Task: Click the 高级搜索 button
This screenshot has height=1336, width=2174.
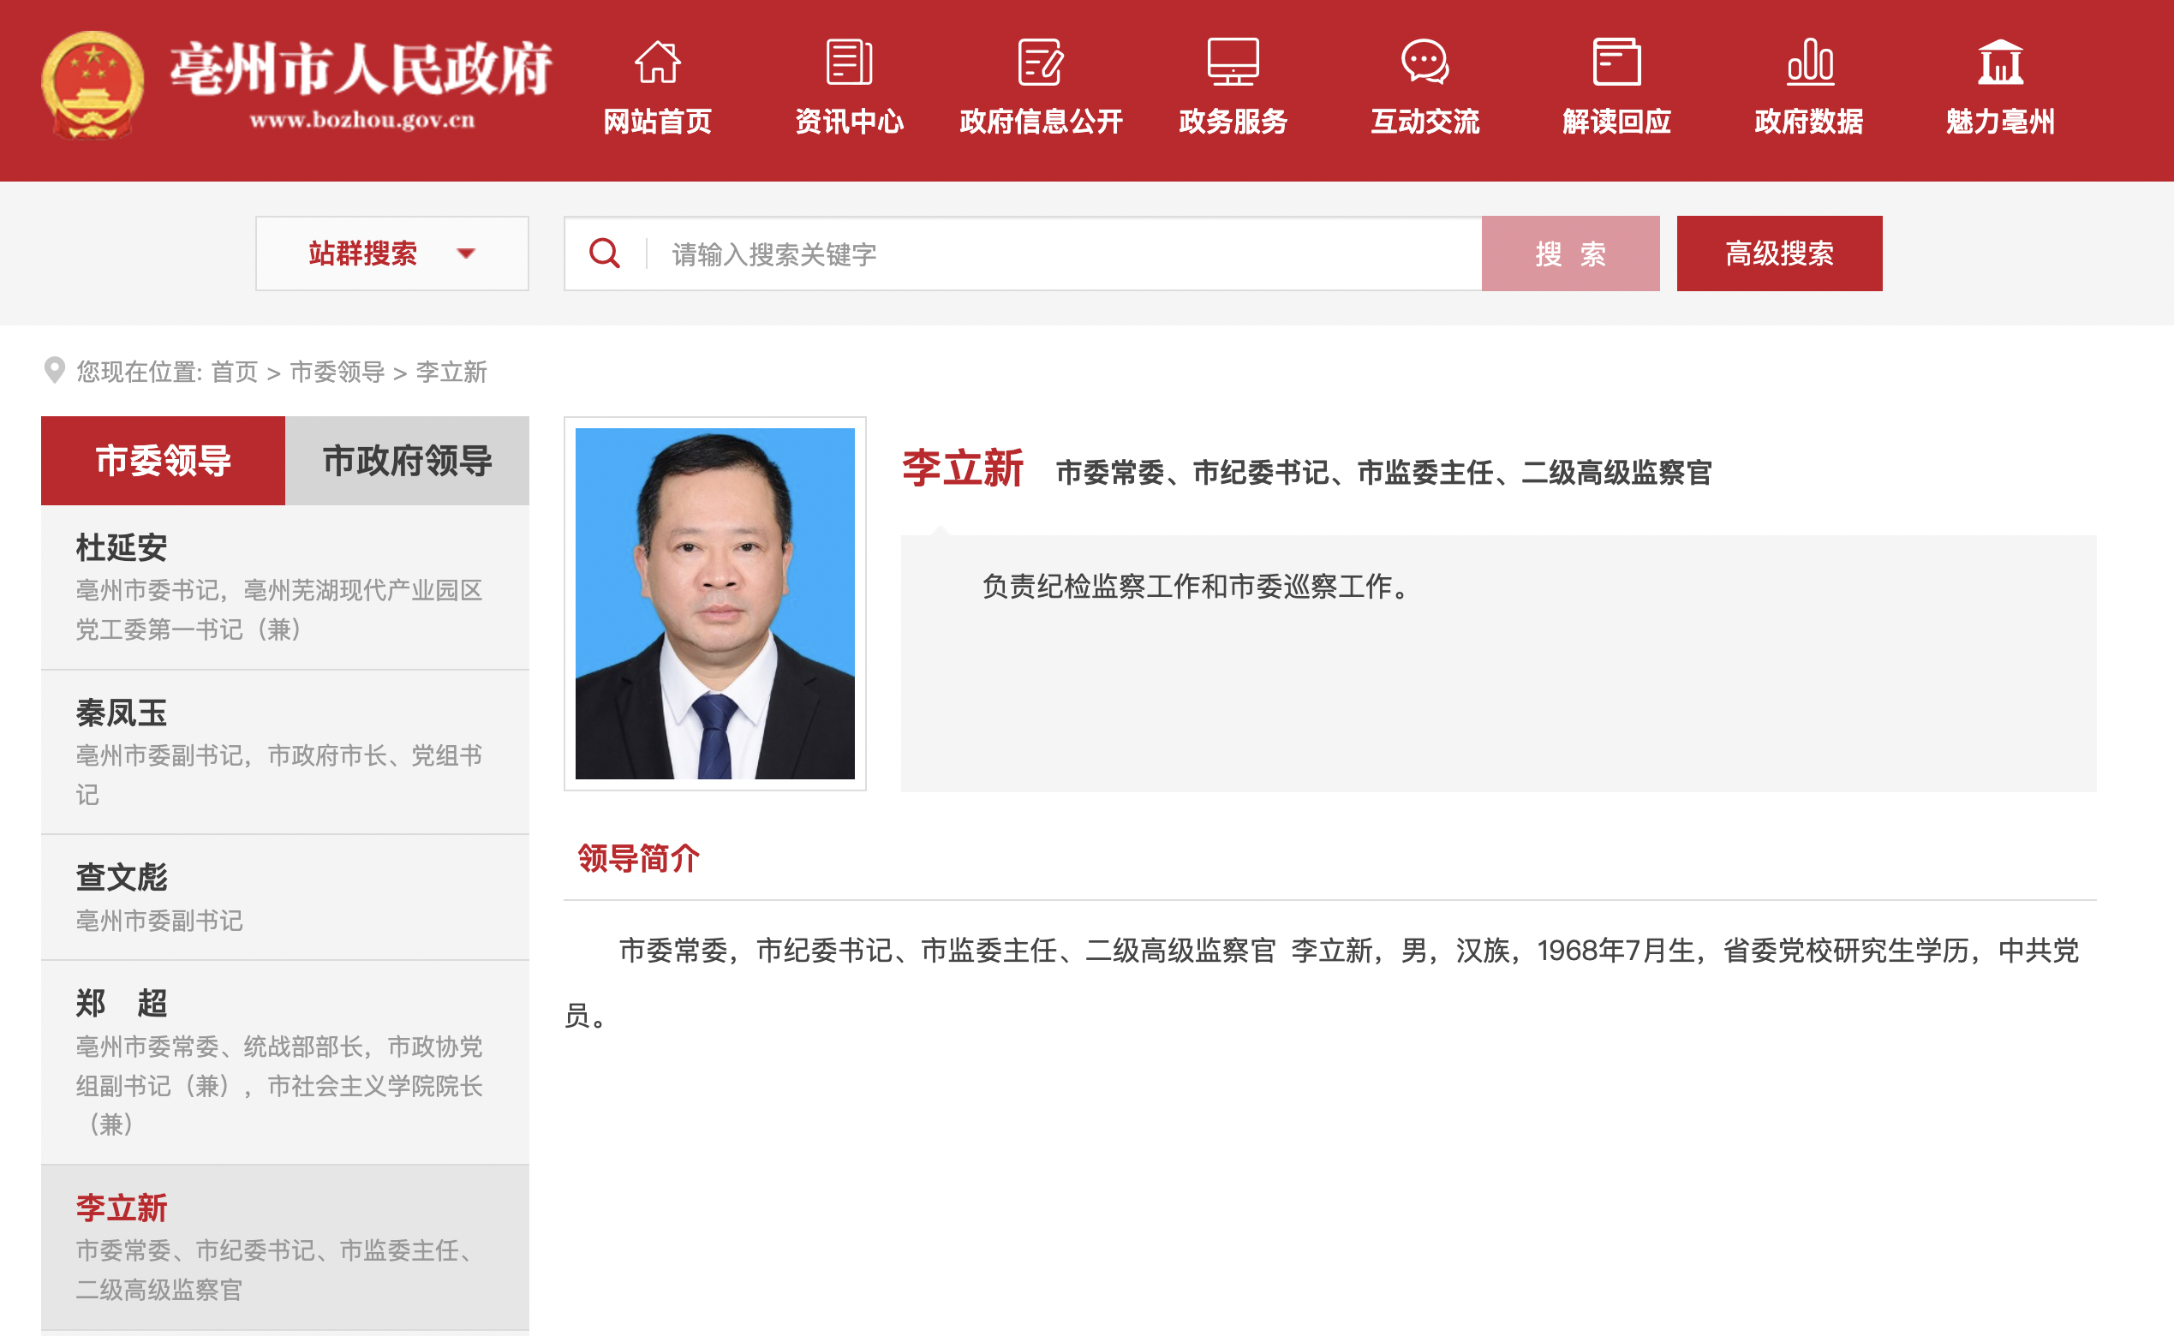Action: (x=1778, y=253)
